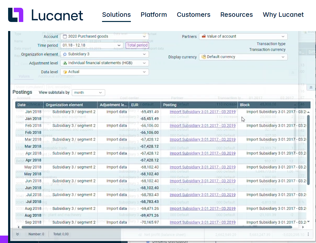Click the Individual financial statements icon
Viewport: 316px width, 243px height.
[x=65, y=63]
